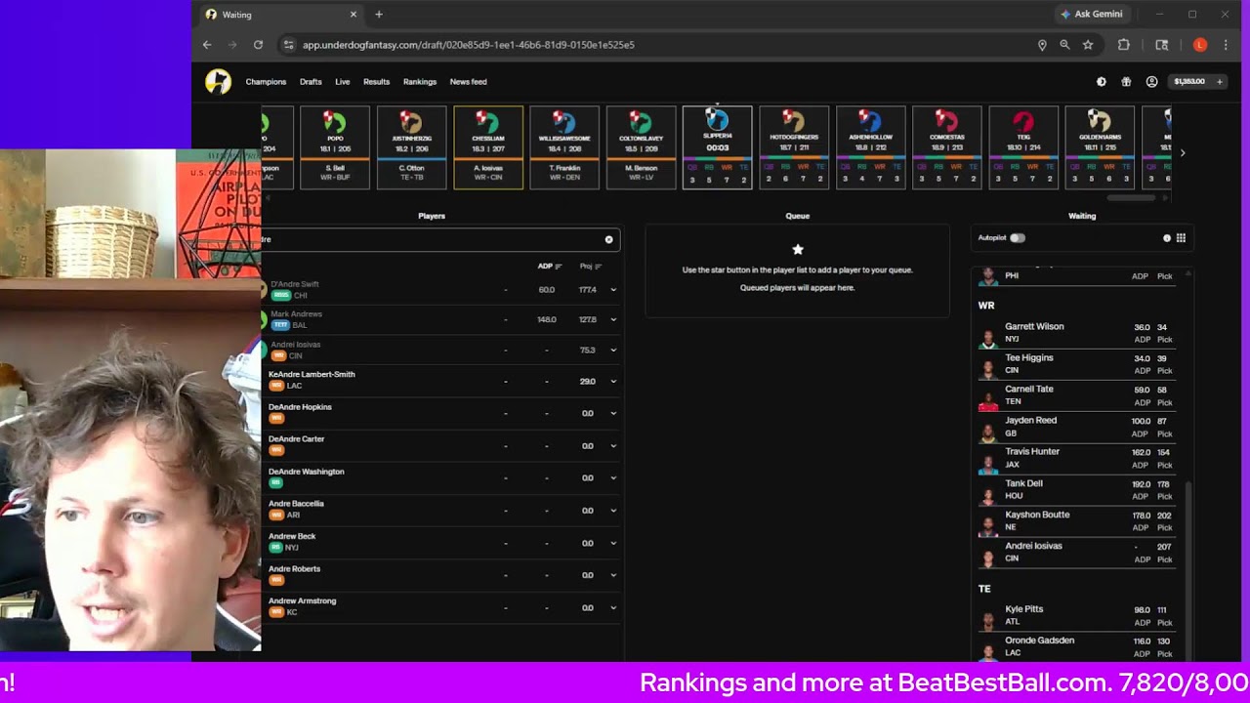Expand DeAndre Hopkins player row
This screenshot has width=1250, height=703.
point(613,413)
